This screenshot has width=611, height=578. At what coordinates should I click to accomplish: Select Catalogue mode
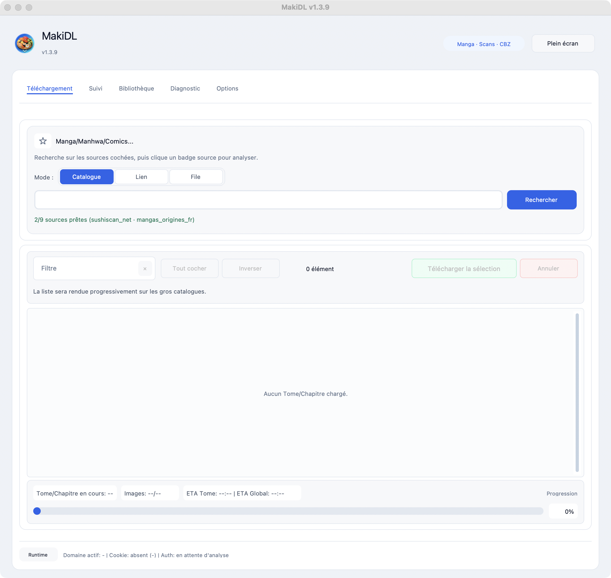tap(87, 177)
